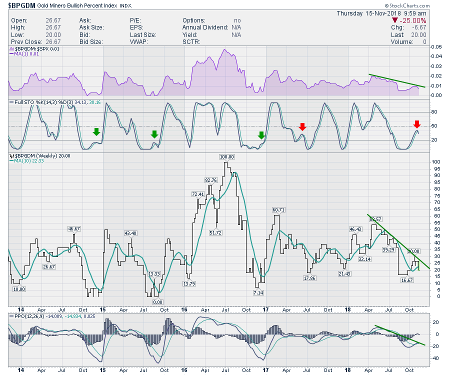Click the 16.67 value label in late 2018
Screen dimensions: 450x375
406,280
